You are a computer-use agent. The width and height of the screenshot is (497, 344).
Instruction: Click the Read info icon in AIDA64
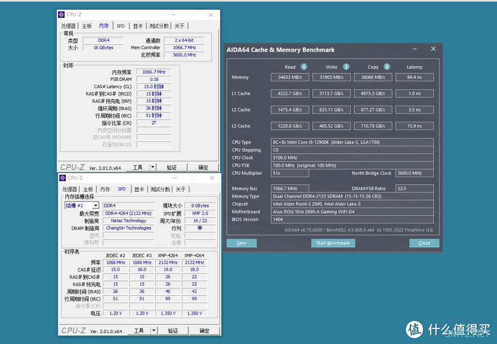(304, 67)
